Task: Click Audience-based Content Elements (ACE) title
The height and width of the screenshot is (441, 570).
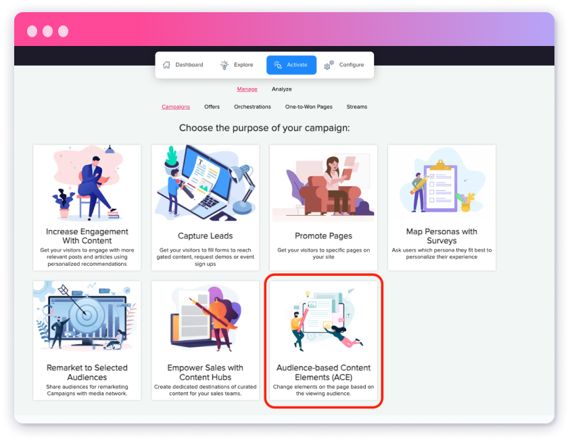Action: pyautogui.click(x=323, y=372)
